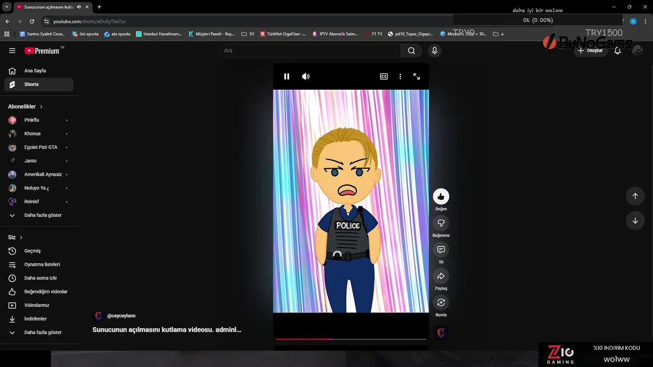The image size is (653, 367).
Task: Select Shorts in the sidebar
Action: 39,84
